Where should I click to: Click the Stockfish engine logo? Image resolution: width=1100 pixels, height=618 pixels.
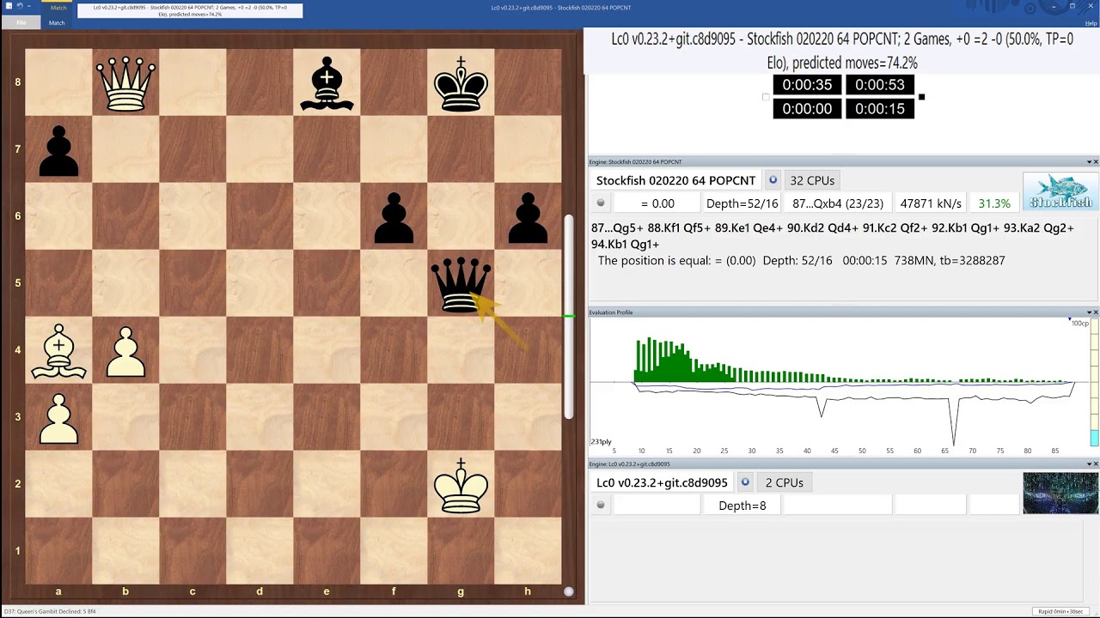click(1060, 191)
